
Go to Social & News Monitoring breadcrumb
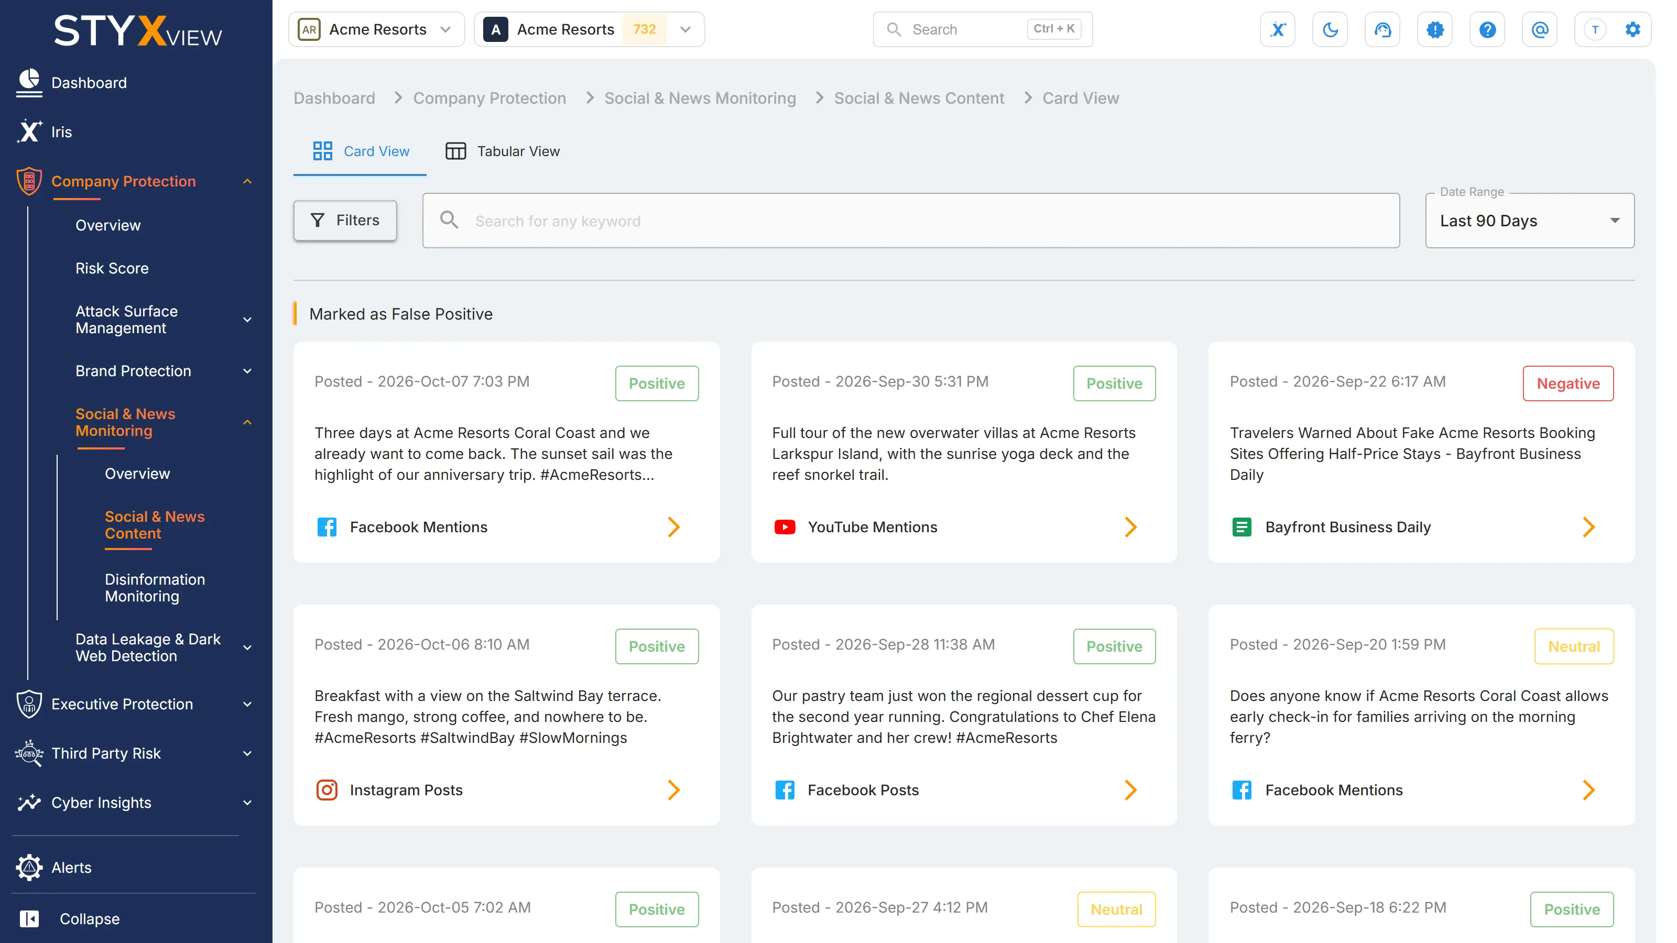pyautogui.click(x=700, y=98)
